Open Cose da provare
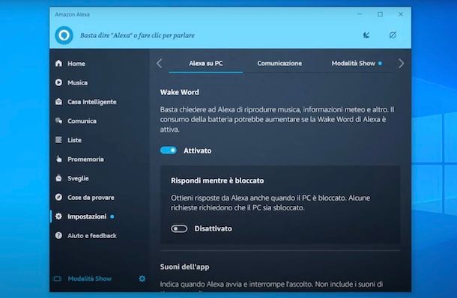The width and height of the screenshot is (457, 298). (x=91, y=198)
